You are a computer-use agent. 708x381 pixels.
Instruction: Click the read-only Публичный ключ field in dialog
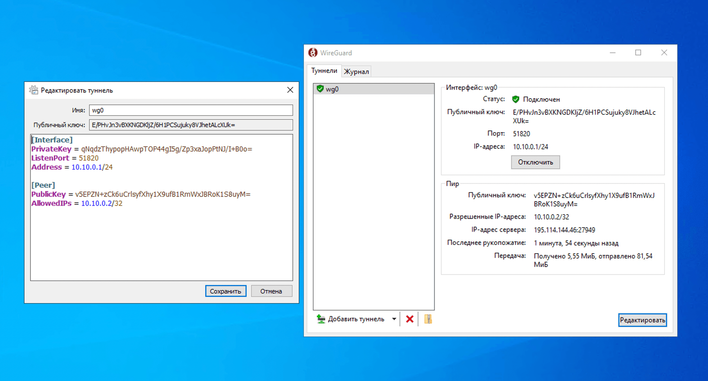pos(191,125)
